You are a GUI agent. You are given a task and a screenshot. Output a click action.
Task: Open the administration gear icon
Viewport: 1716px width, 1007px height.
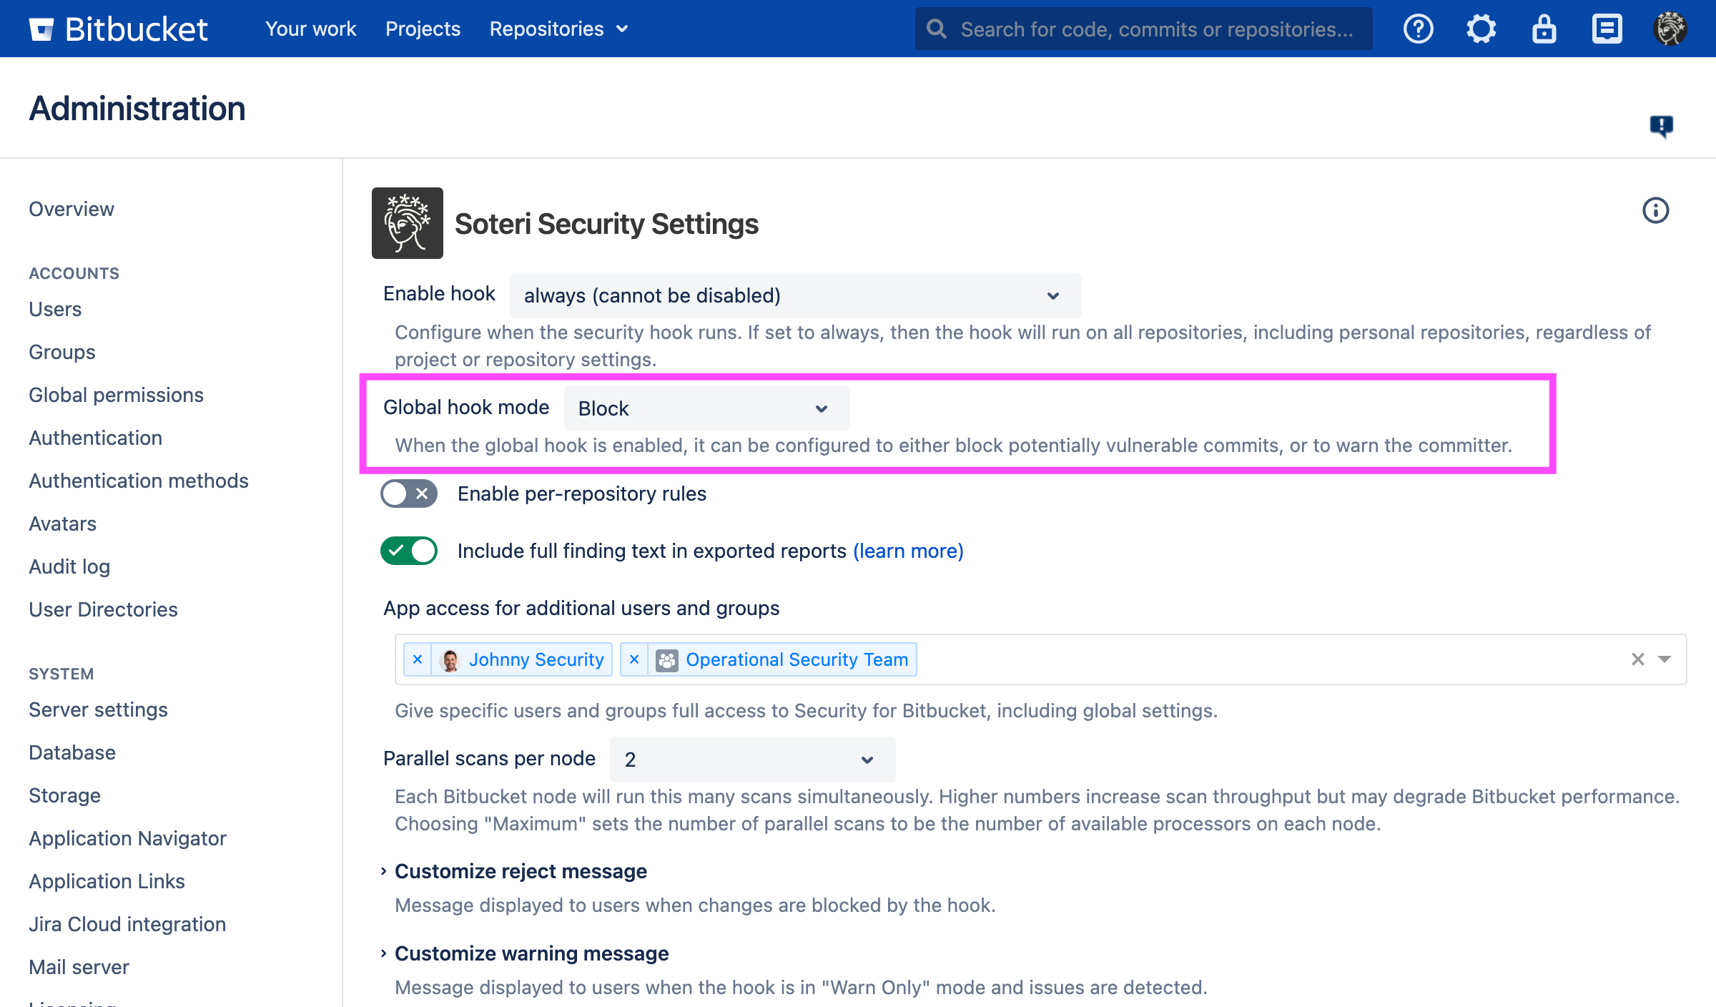click(x=1481, y=29)
